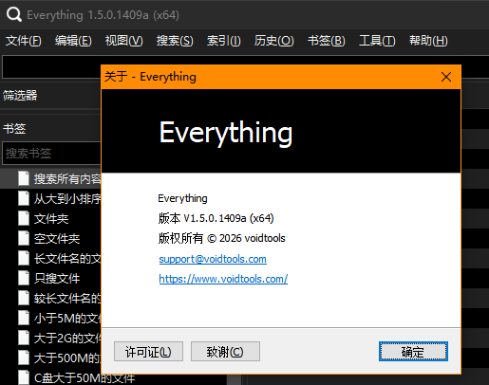Confirm with the 确定 button

pyautogui.click(x=413, y=351)
